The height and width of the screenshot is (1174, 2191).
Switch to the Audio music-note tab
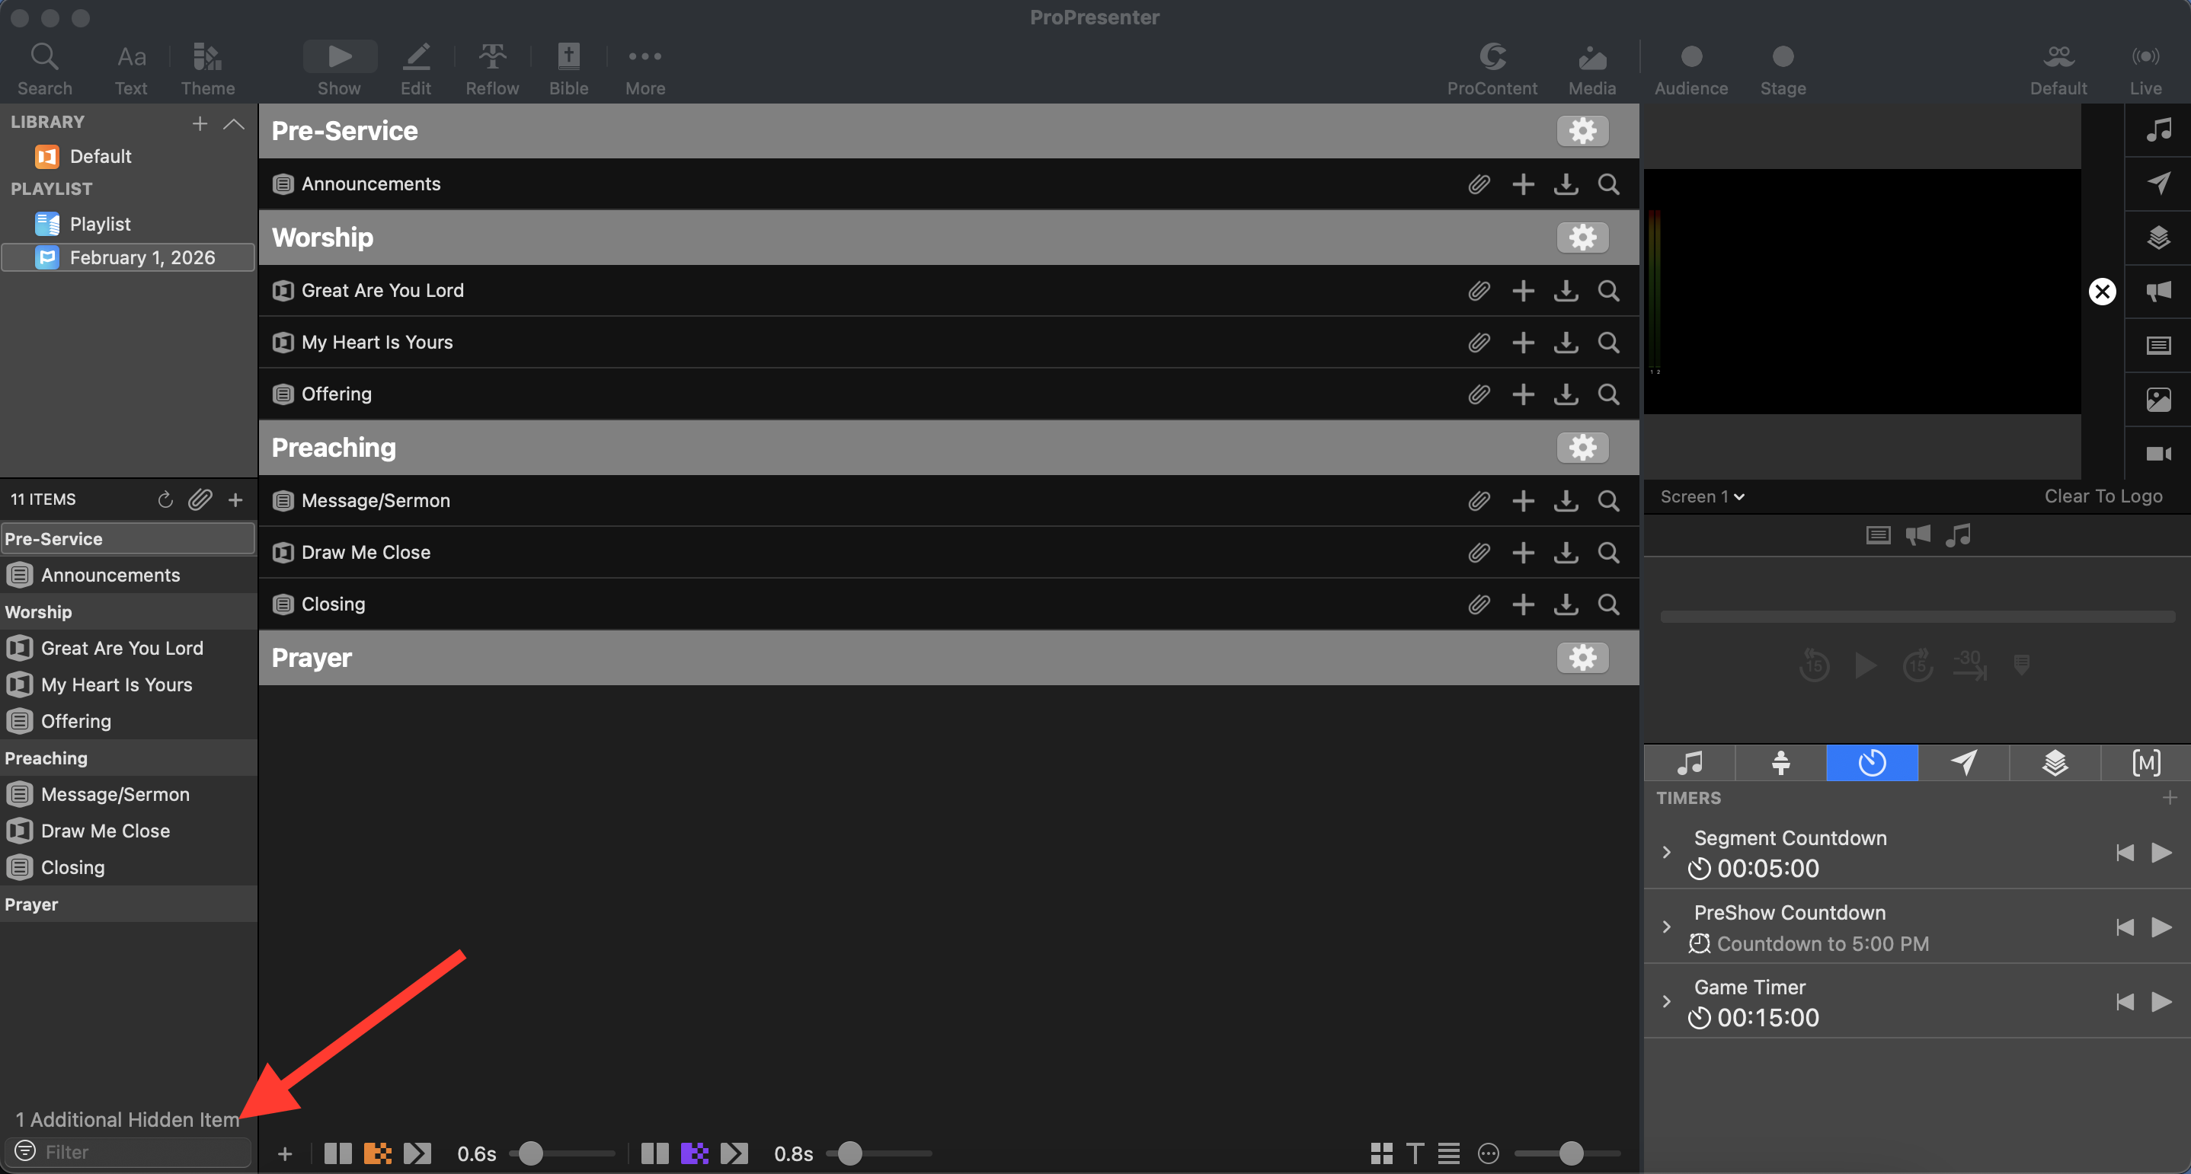pyautogui.click(x=1689, y=763)
